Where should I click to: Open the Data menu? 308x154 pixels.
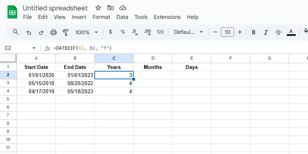(122, 17)
